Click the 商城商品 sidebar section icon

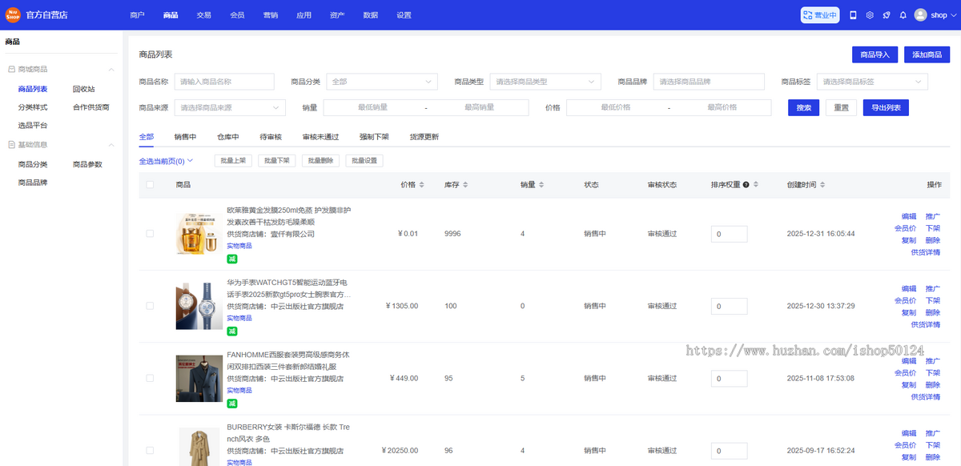click(x=11, y=70)
